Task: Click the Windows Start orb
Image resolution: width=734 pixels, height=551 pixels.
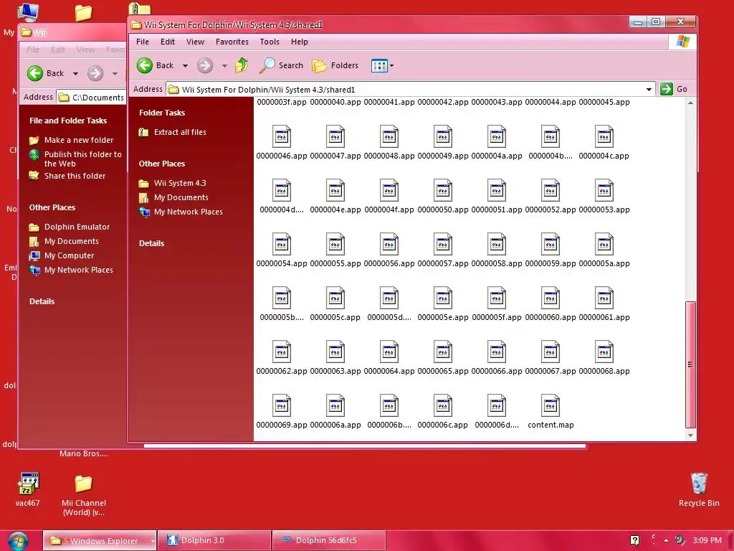Action: (18, 541)
